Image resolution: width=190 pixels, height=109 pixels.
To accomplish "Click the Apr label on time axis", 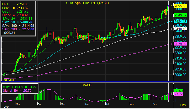I will pyautogui.click(x=39, y=104).
